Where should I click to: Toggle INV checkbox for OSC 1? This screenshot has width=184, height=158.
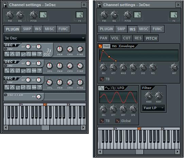pyautogui.click(x=5, y=49)
